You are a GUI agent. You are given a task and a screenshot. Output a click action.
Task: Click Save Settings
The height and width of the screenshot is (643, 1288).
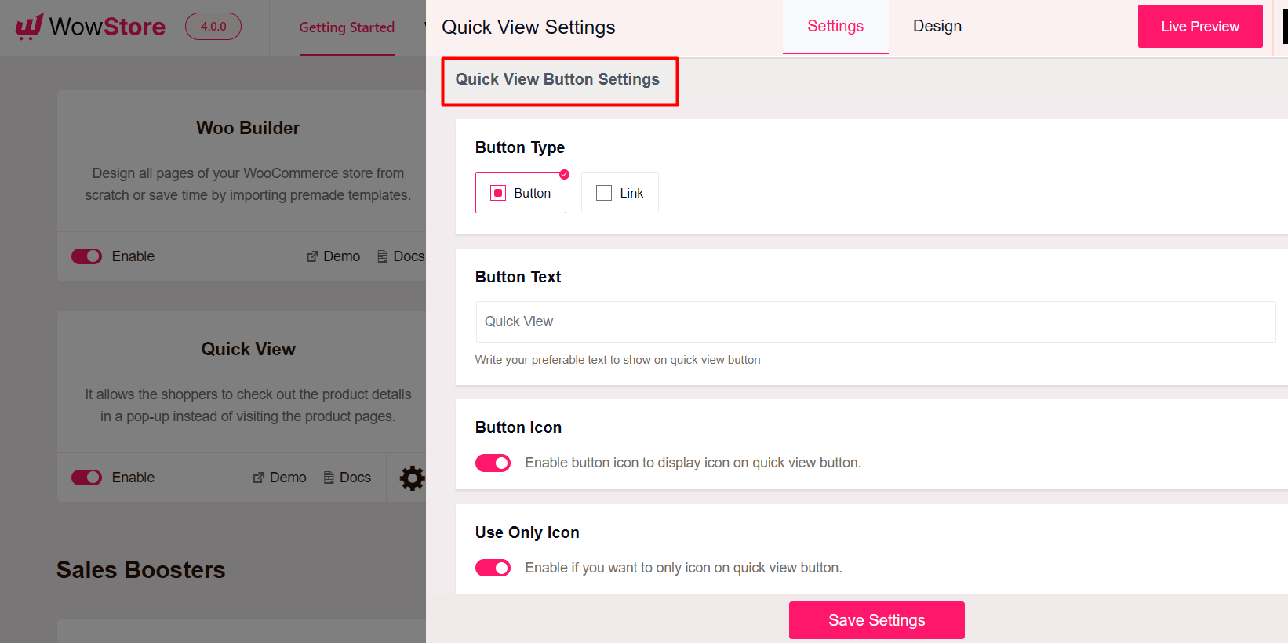tap(876, 619)
